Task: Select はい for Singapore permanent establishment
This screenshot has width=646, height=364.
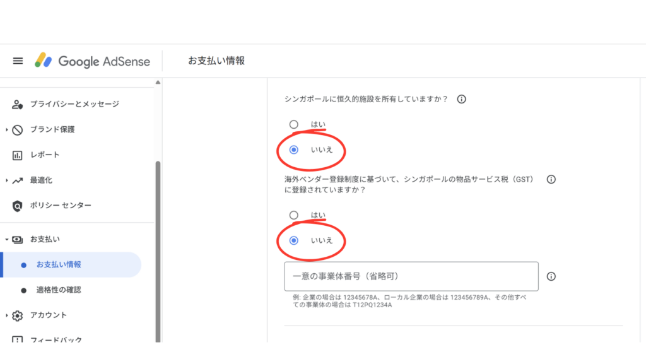Action: click(294, 124)
